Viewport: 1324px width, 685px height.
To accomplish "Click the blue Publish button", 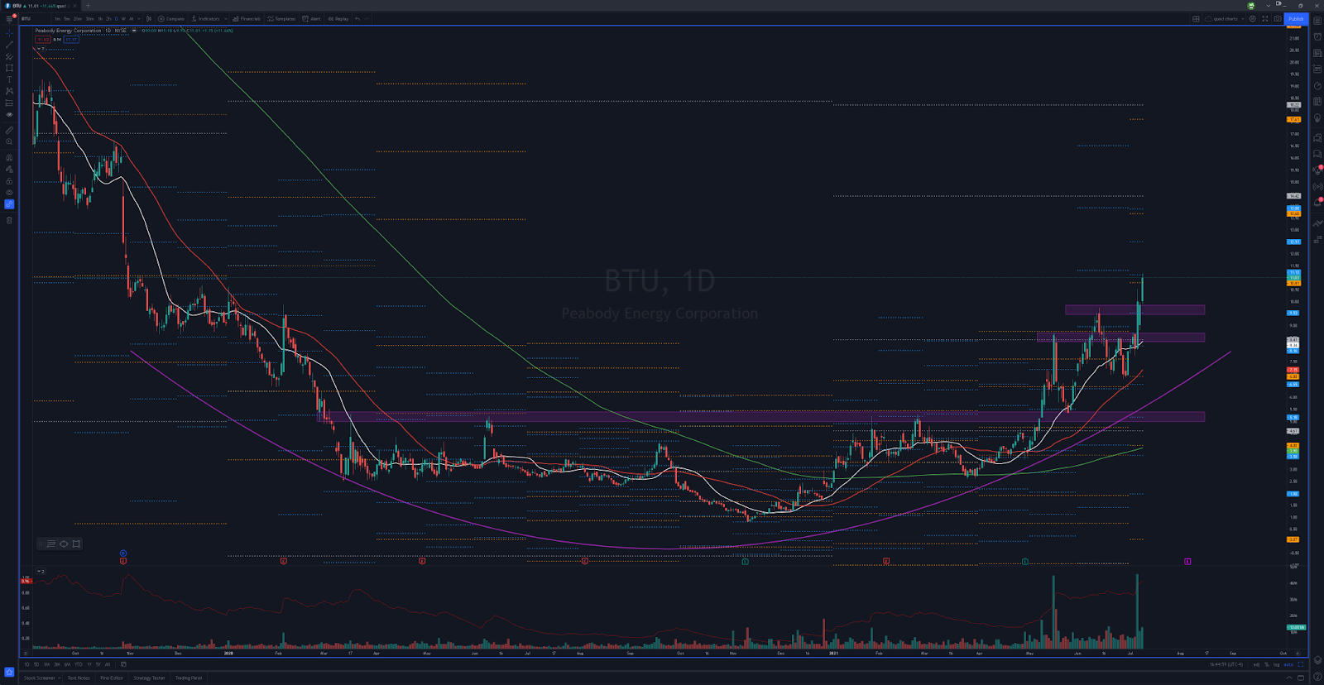I will click(x=1295, y=18).
